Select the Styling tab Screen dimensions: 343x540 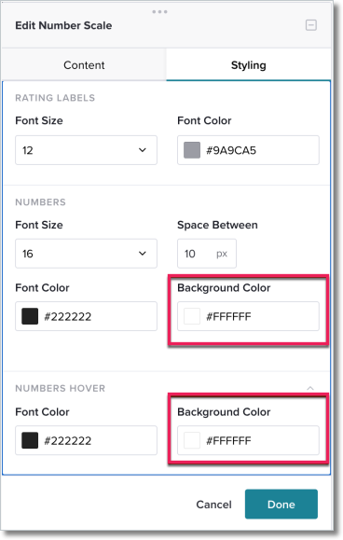pos(248,64)
